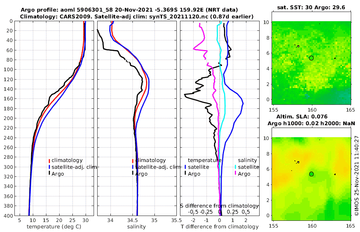Click 'T difference from climatology' axis label

pyautogui.click(x=220, y=227)
